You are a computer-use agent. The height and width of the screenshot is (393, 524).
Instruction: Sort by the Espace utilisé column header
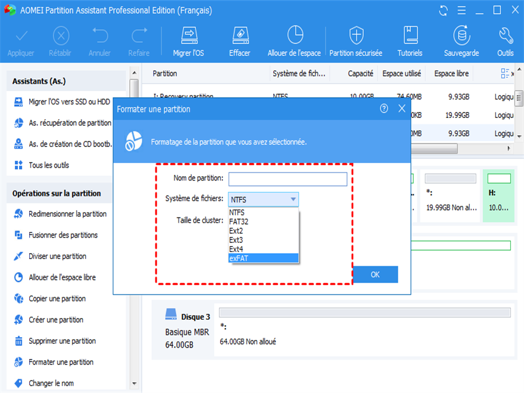401,73
